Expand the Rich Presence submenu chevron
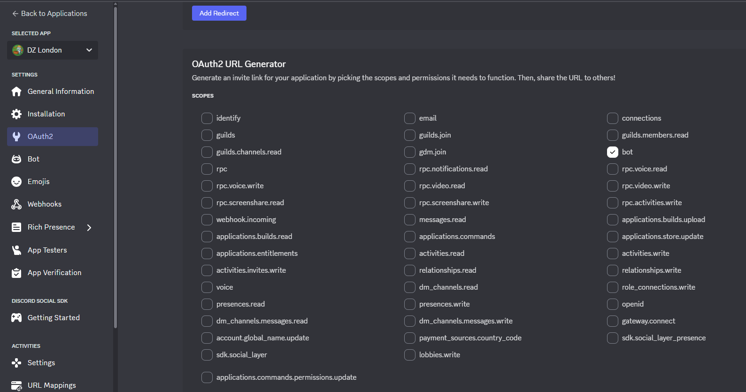The image size is (746, 392). (x=89, y=228)
